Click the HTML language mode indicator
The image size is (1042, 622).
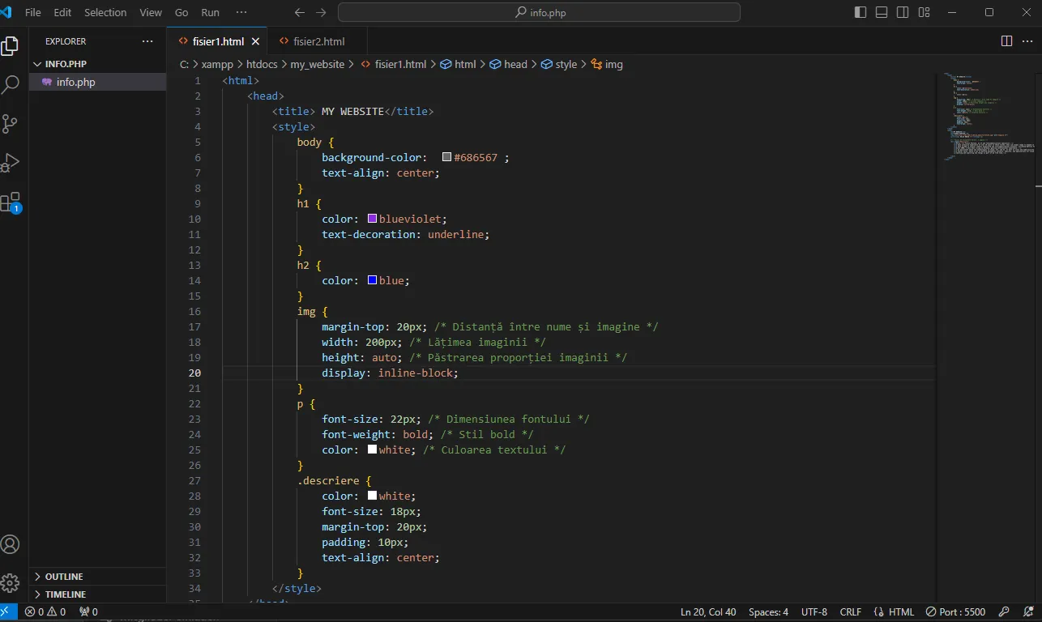(894, 612)
